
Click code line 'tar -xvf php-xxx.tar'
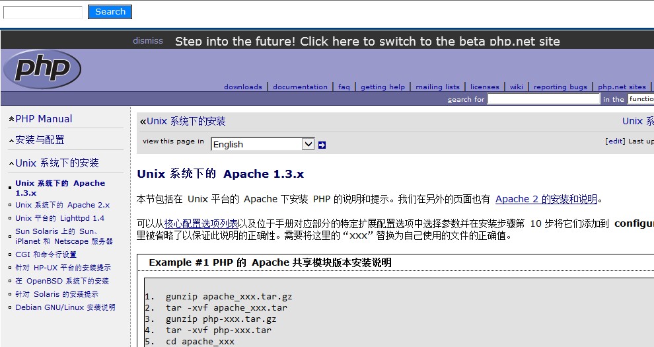(x=218, y=330)
